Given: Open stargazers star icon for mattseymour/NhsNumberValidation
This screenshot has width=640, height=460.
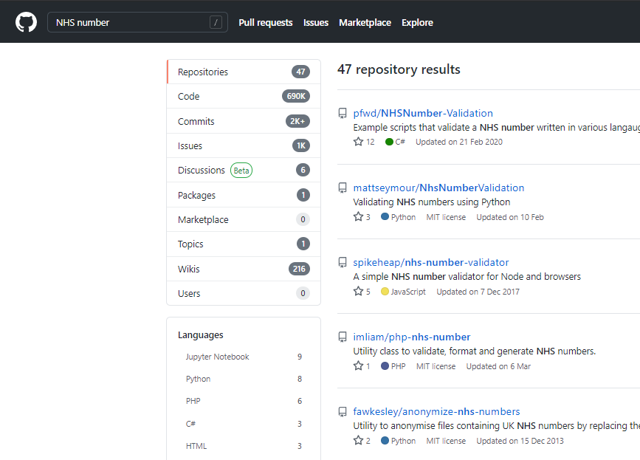Looking at the screenshot, I should 358,217.
